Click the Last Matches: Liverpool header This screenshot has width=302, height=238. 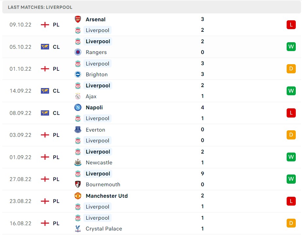coord(40,7)
